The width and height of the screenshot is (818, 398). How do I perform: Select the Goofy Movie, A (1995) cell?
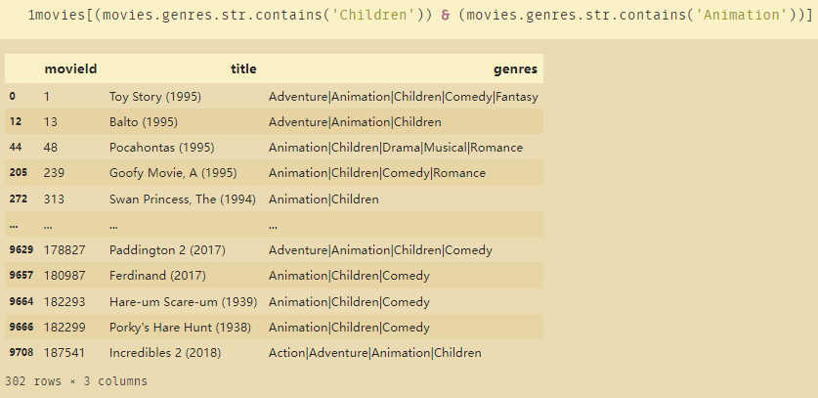(173, 173)
